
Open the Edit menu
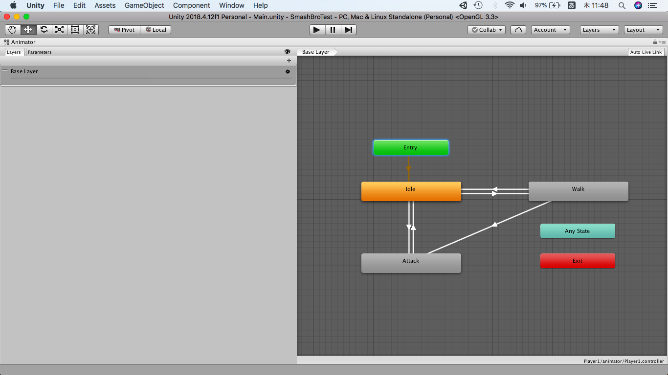tap(79, 5)
